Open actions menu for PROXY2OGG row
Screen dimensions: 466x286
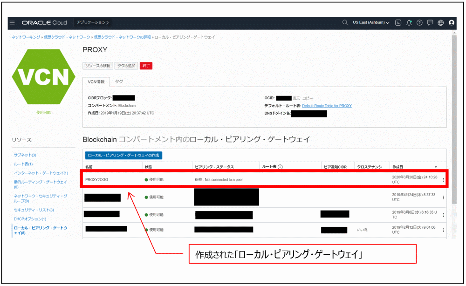click(x=444, y=180)
